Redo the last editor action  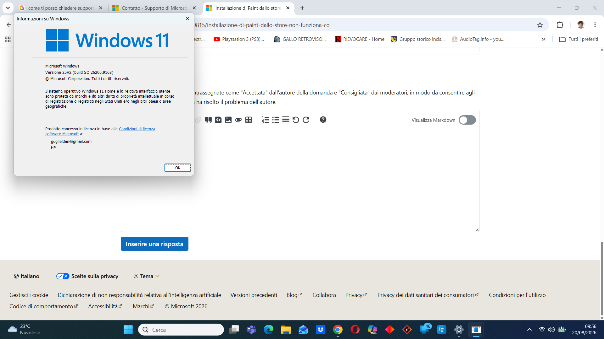click(306, 120)
